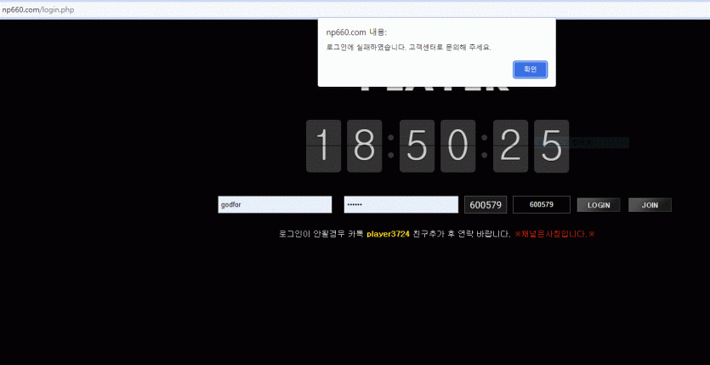This screenshot has height=365, width=710.
Task: Click the minutes tens digit 5 flip tile
Action: [x=417, y=146]
